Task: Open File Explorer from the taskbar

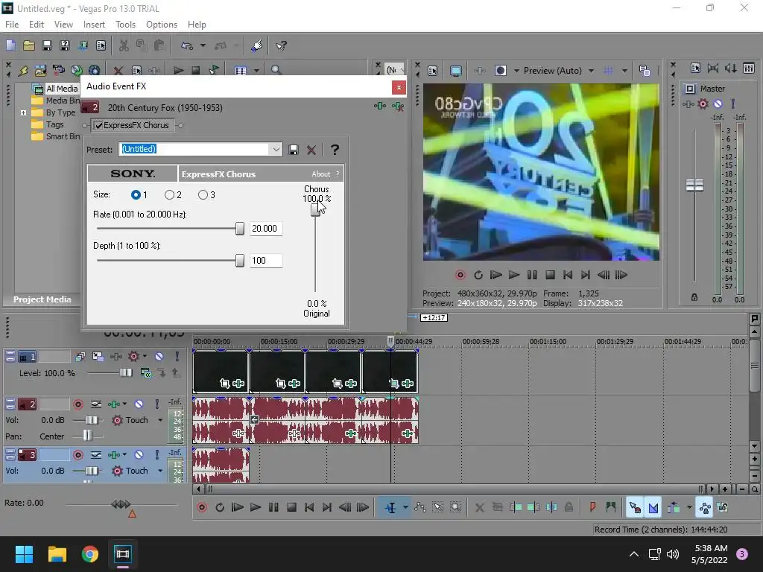Action: click(57, 554)
